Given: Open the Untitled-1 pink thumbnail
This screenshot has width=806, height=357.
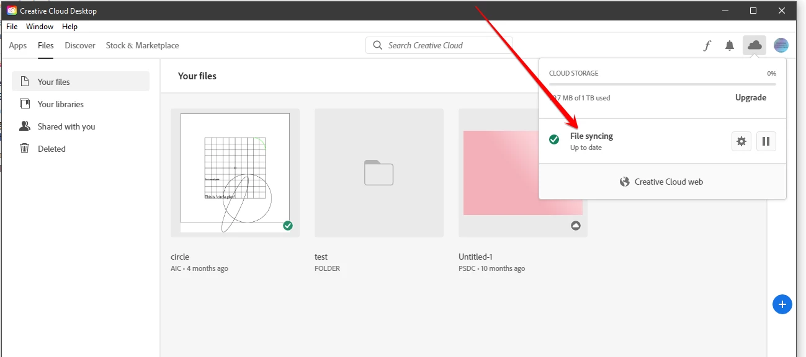Looking at the screenshot, I should coord(523,173).
